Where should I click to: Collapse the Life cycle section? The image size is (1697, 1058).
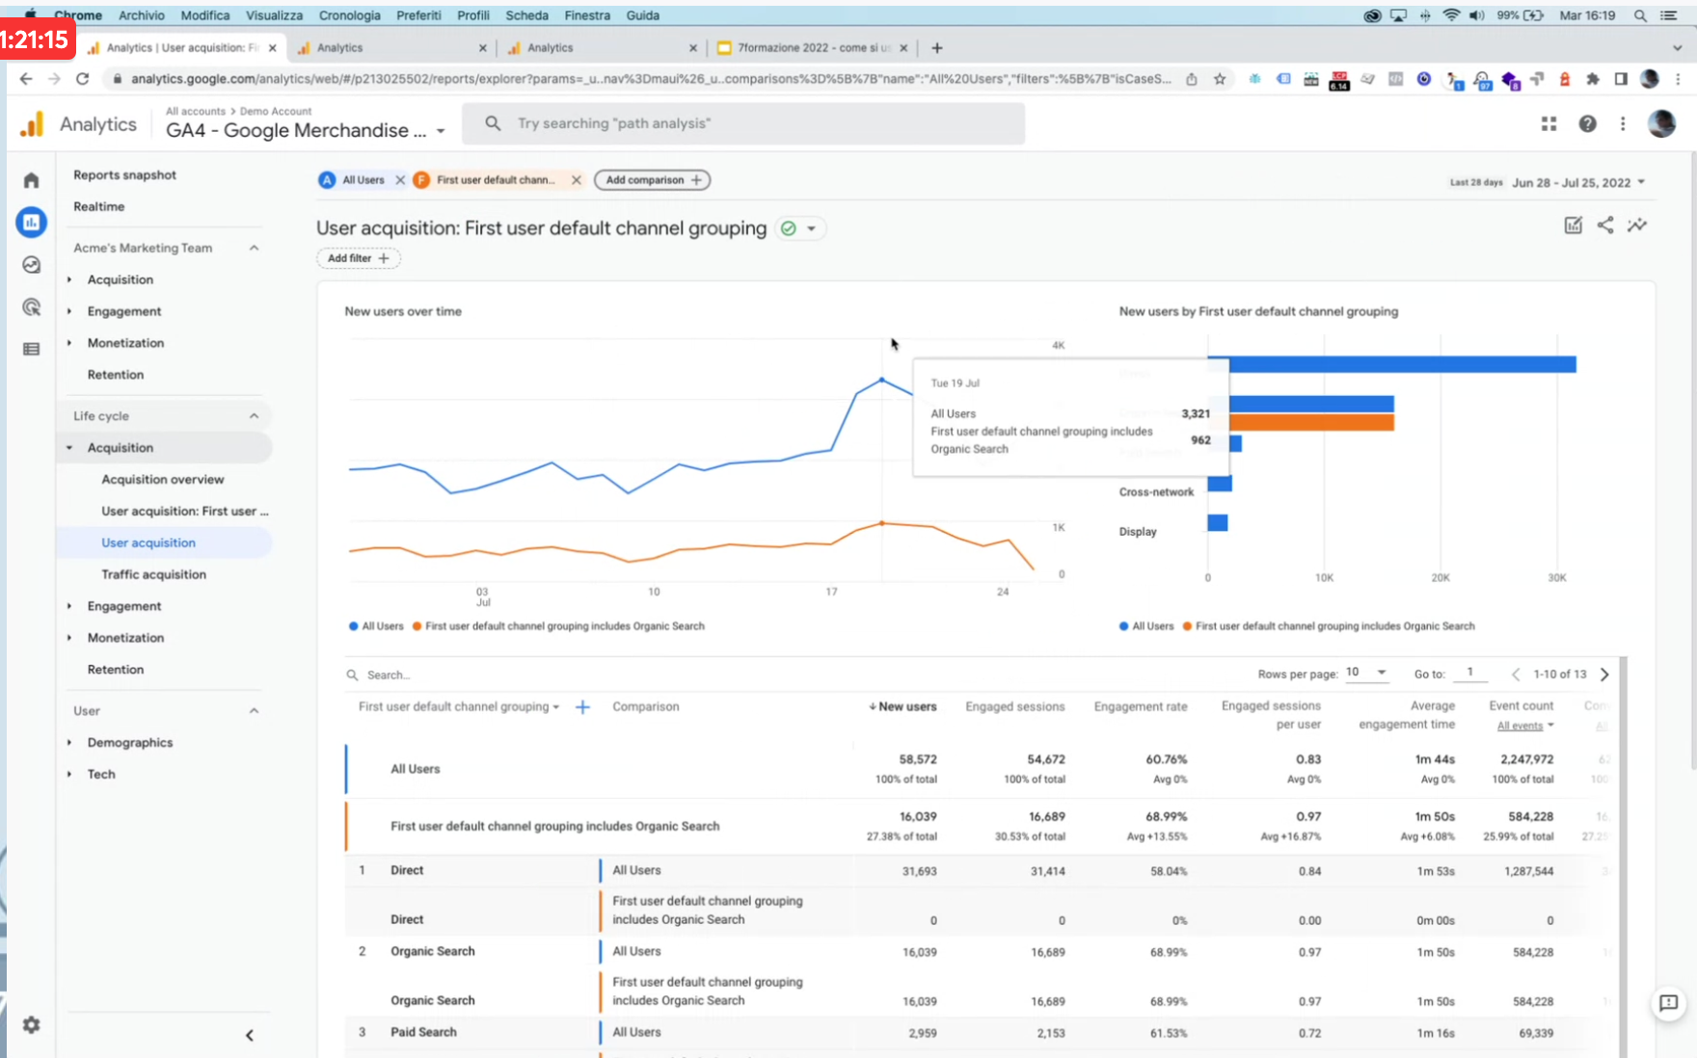point(254,415)
